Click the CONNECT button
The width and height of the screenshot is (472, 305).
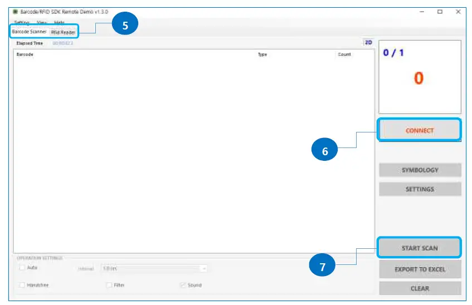[x=420, y=130]
